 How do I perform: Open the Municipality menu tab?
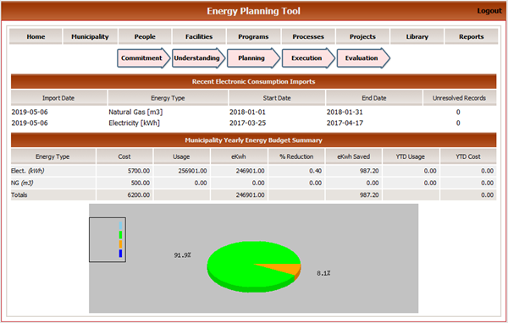pos(90,36)
